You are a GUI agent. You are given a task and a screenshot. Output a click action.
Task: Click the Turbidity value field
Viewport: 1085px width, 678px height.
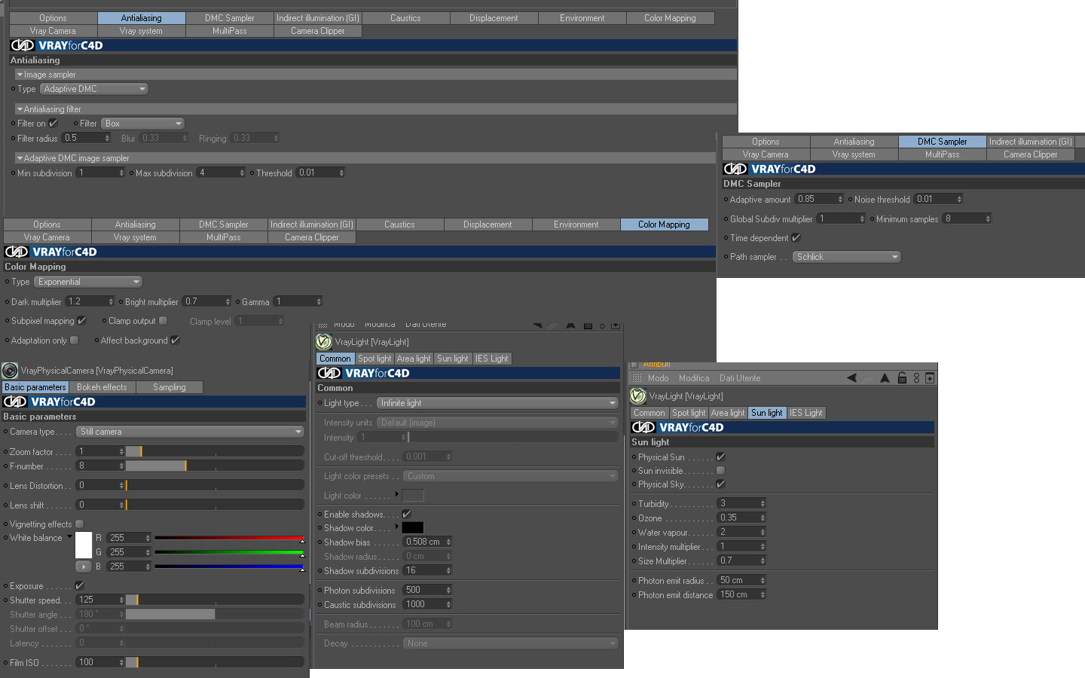[x=742, y=503]
